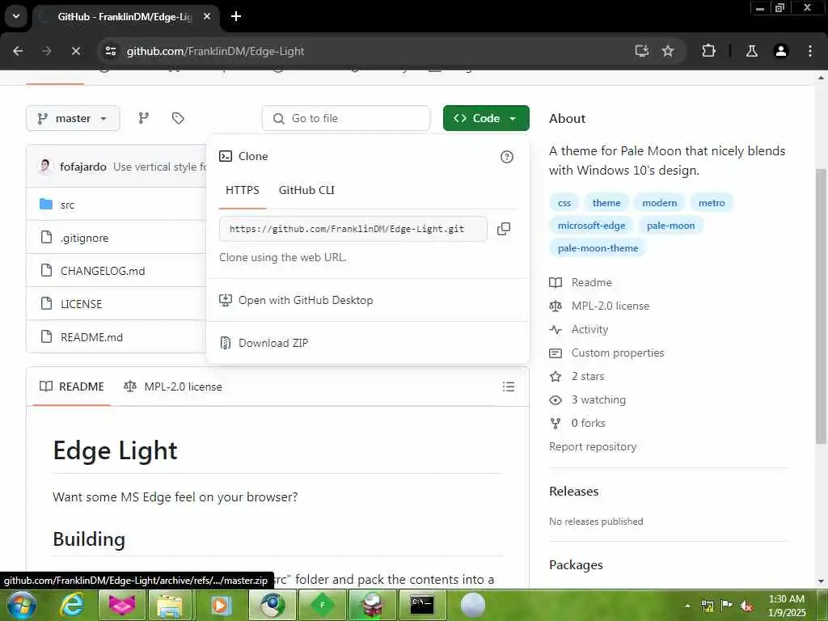828x621 pixels.
Task: Open Readme link in About sidebar
Action: coord(581,282)
